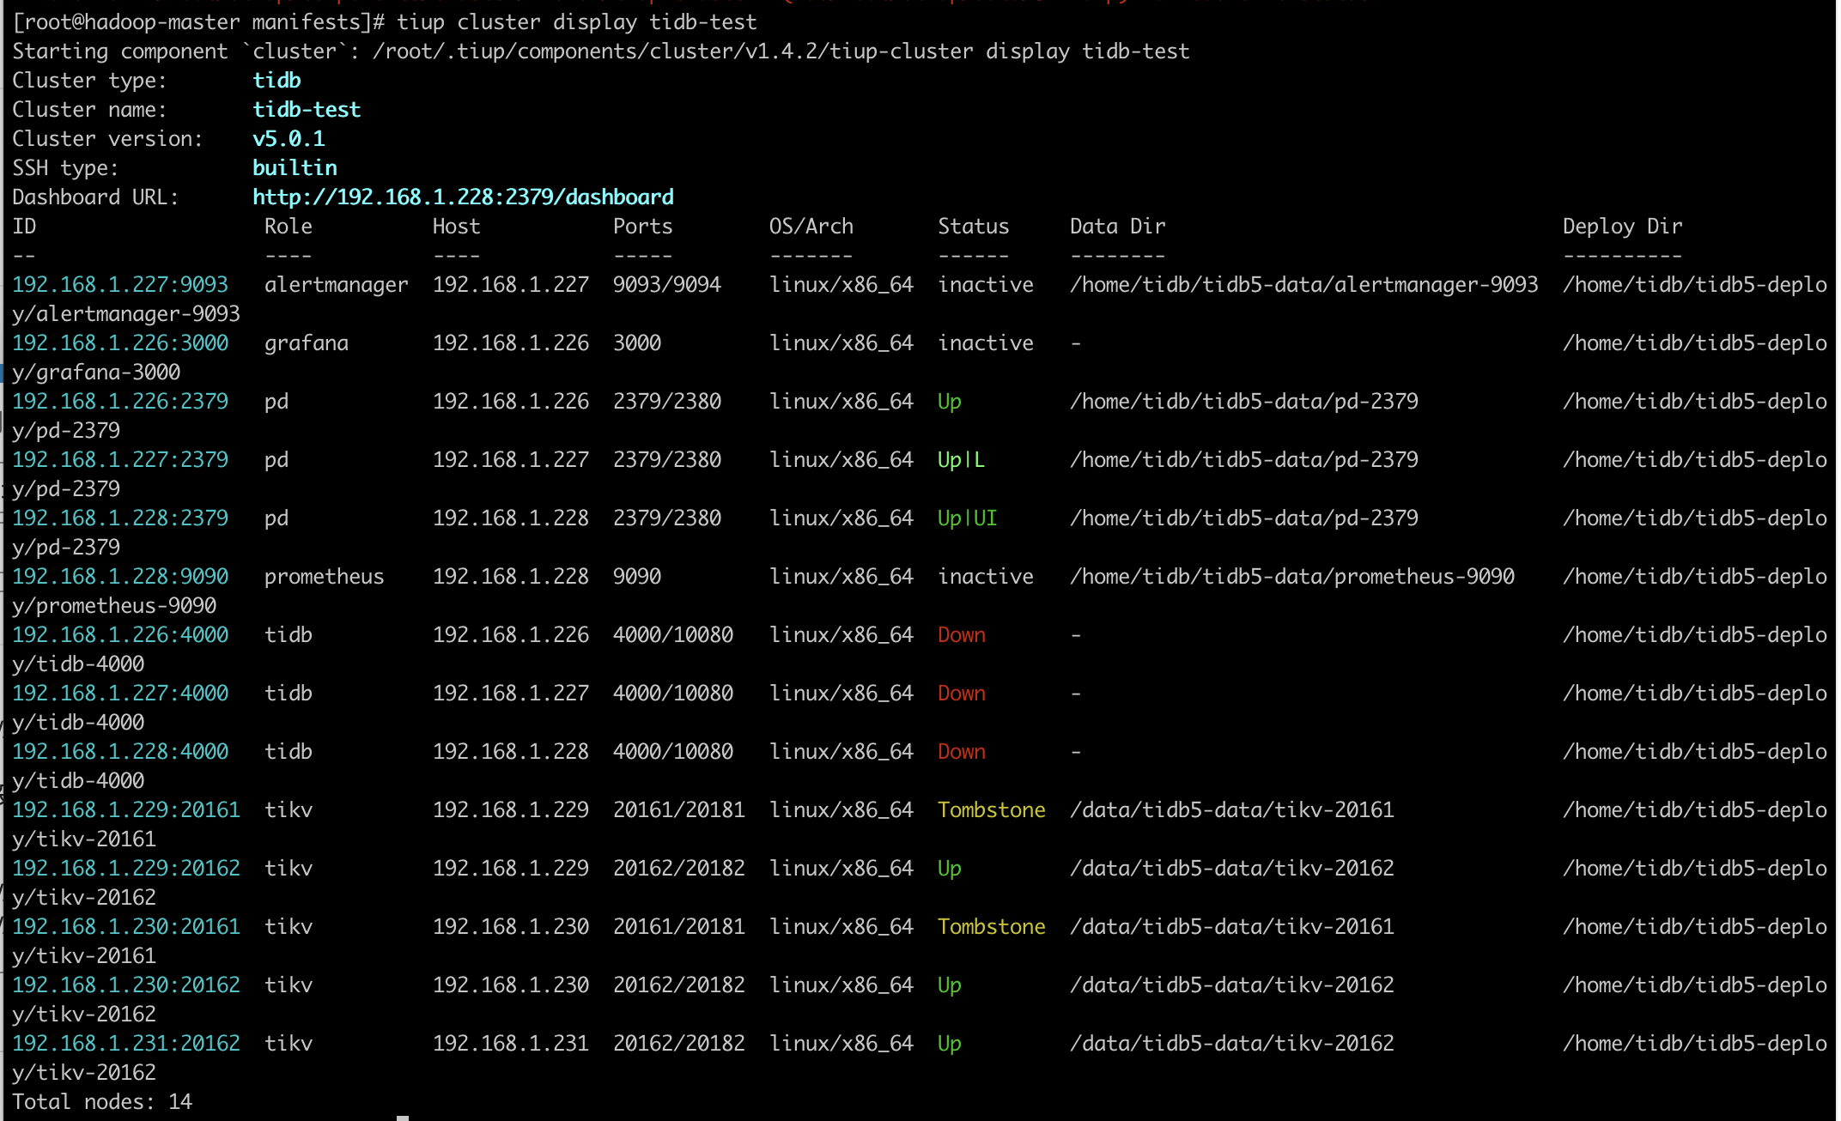Click the tidb node ID 192.168.1.226:4000

tap(120, 634)
